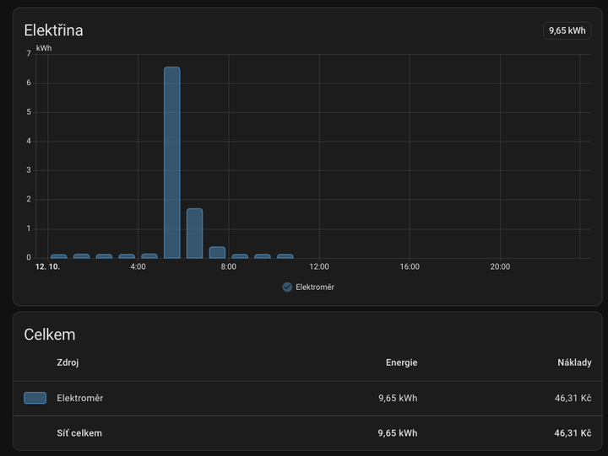Image resolution: width=608 pixels, height=456 pixels.
Task: Select the tallest bar at 5:00
Action: pyautogui.click(x=171, y=163)
